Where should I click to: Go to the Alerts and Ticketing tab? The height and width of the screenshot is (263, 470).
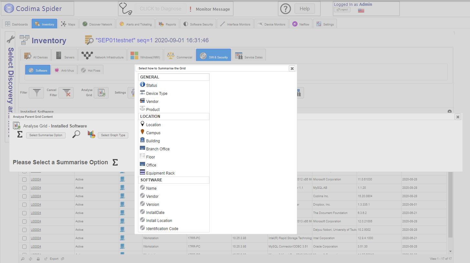coord(135,24)
